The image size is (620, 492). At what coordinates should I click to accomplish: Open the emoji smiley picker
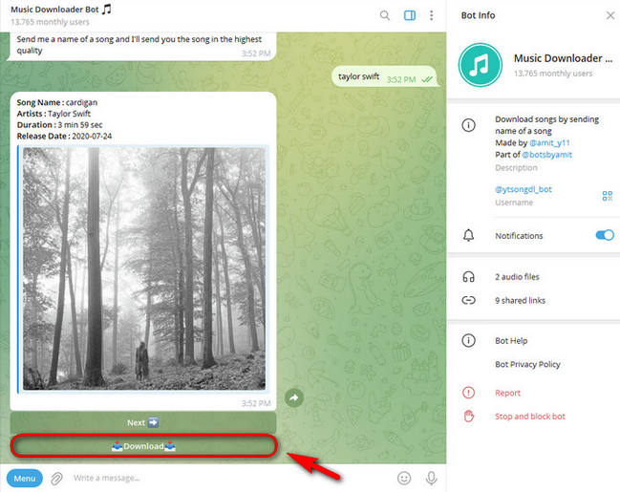click(404, 479)
